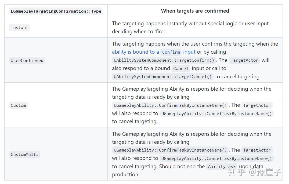
Task: Select the CustomMulti code label
Action: click(24, 154)
